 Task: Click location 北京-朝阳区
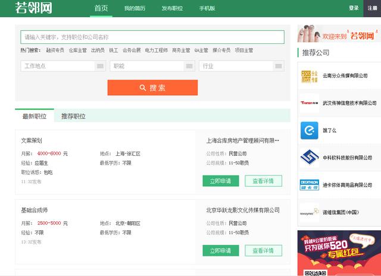(x=128, y=223)
